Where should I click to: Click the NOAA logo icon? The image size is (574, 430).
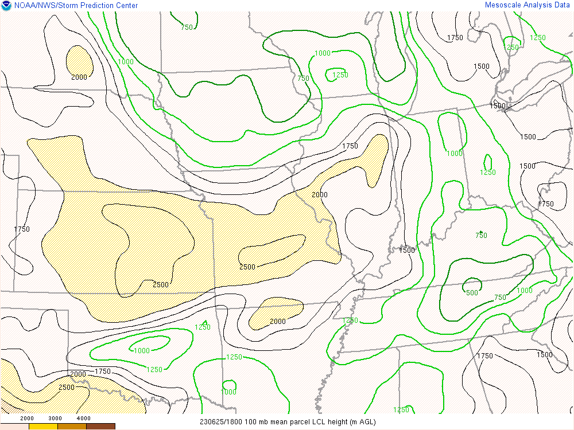point(6,5)
